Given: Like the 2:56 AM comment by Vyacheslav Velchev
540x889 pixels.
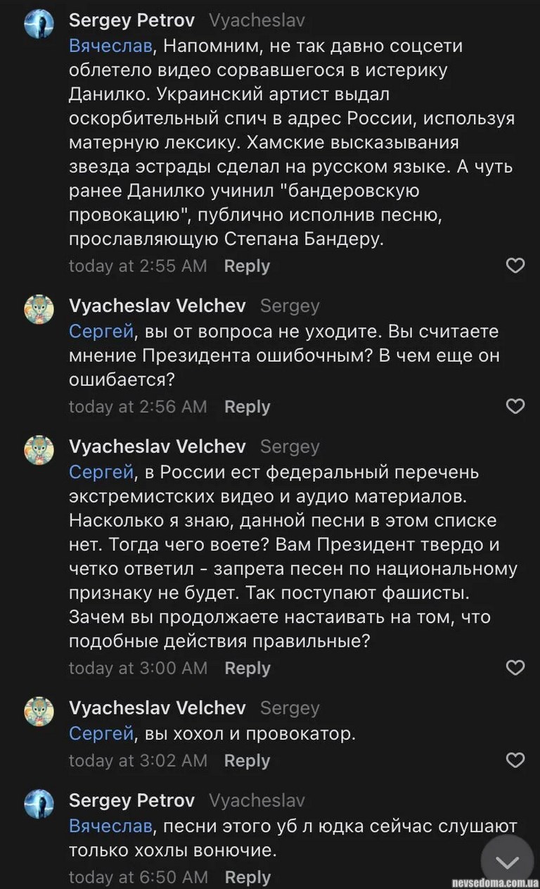Looking at the screenshot, I should [x=515, y=406].
